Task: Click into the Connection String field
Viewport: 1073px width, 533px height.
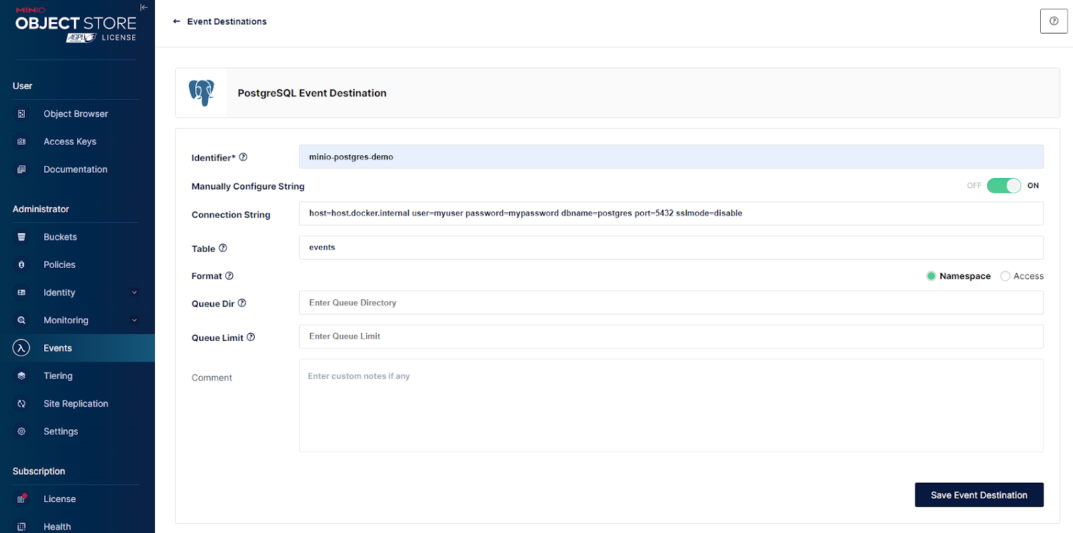Action: tap(671, 214)
